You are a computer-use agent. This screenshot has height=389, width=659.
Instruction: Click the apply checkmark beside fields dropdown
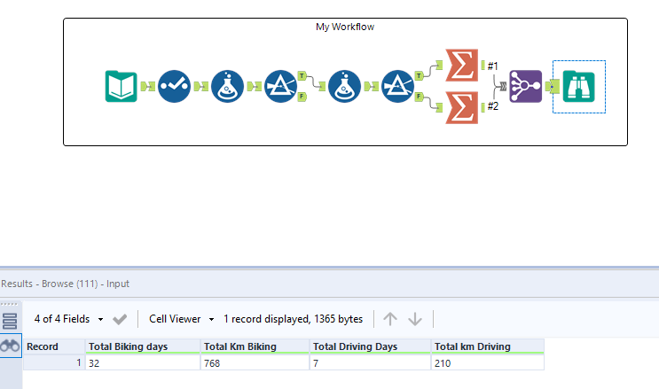pos(120,319)
